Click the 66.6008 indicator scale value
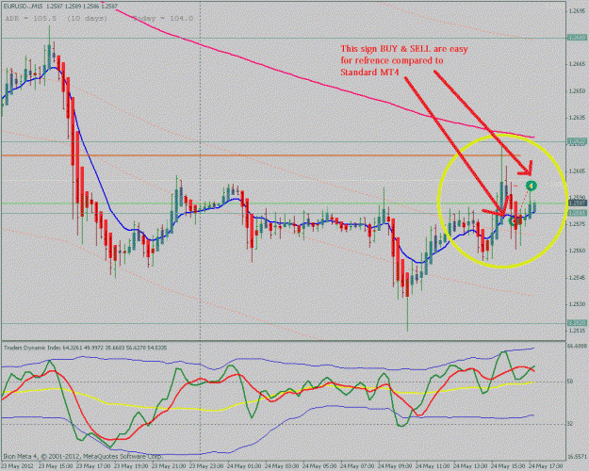This screenshot has width=589, height=471. 578,346
